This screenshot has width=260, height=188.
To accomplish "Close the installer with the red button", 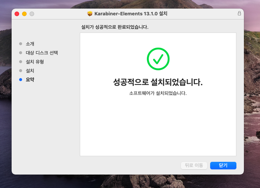I will (x=17, y=14).
